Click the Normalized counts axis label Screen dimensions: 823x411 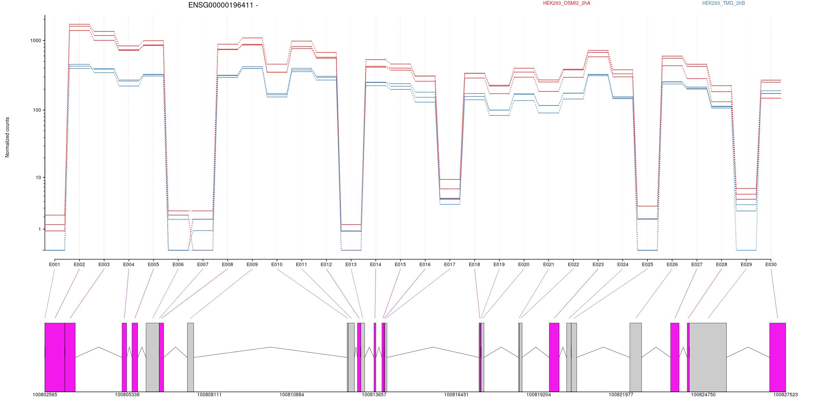[7, 137]
